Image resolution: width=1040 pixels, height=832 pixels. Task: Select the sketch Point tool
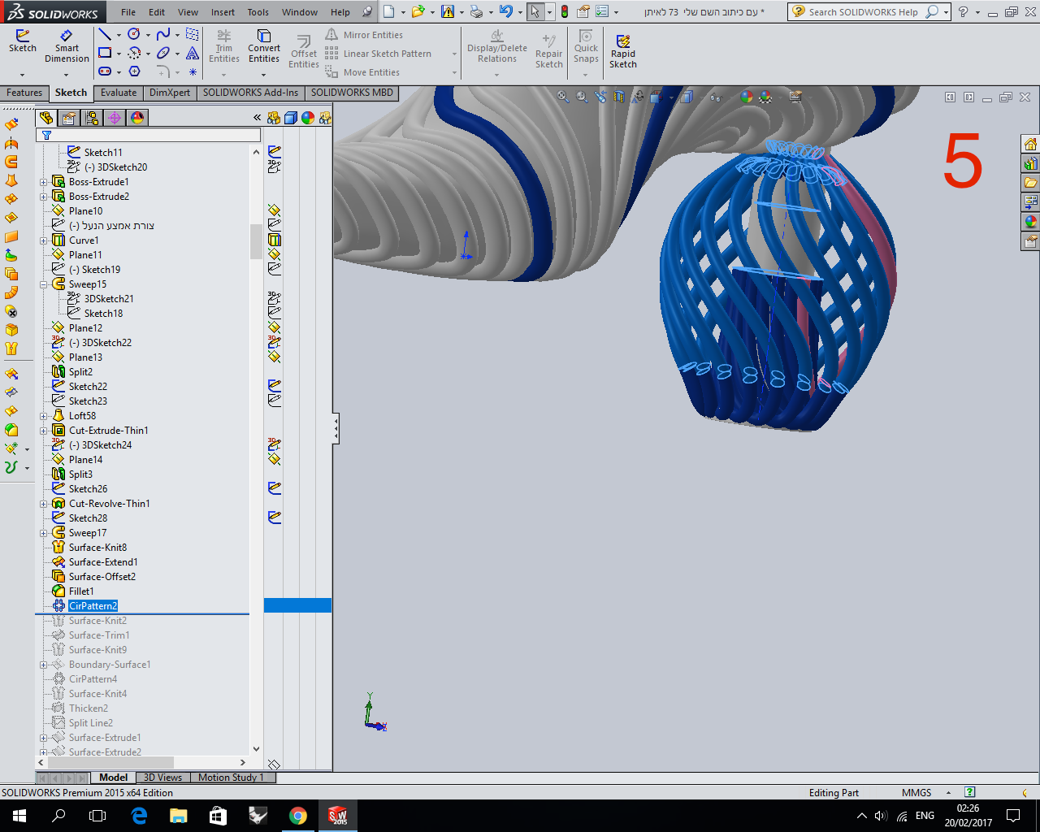(193, 71)
